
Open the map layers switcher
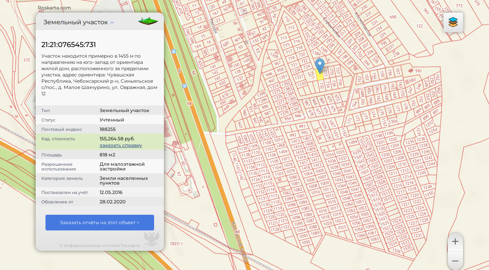[453, 22]
